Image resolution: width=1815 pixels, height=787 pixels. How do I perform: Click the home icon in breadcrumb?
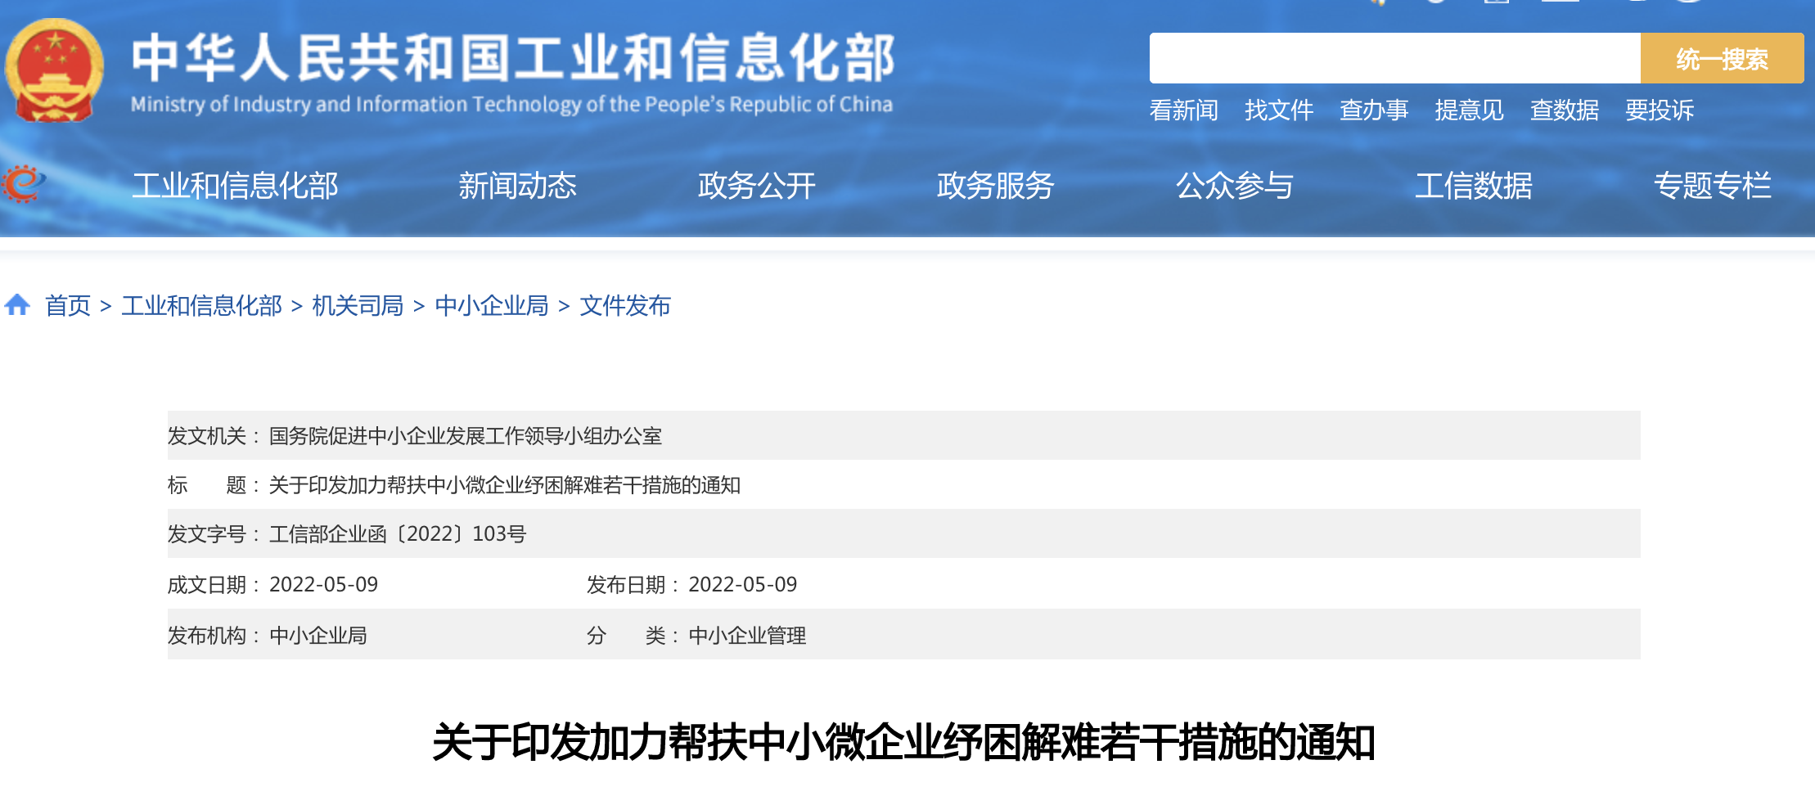pos(17,305)
